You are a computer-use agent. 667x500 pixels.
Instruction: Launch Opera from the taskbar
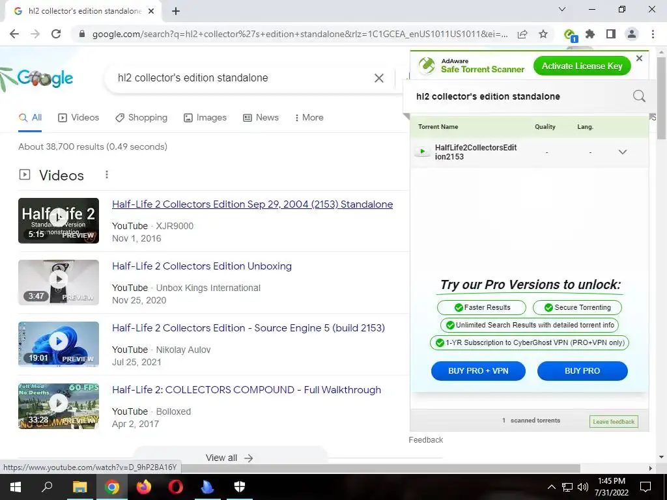pos(176,487)
